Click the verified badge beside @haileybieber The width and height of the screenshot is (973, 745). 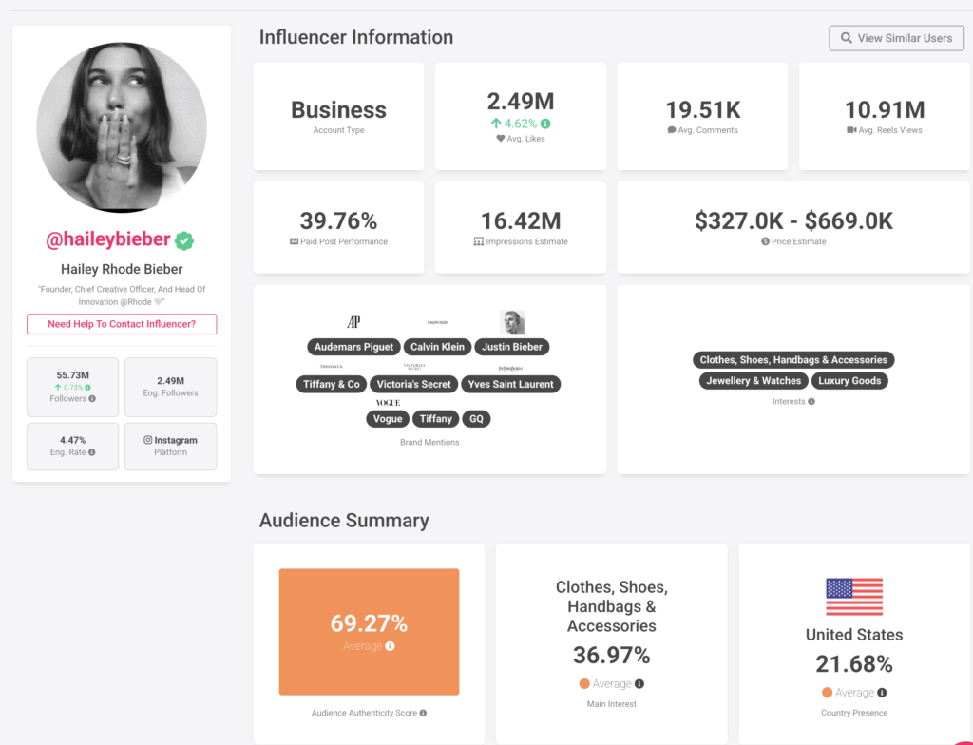[x=184, y=239]
